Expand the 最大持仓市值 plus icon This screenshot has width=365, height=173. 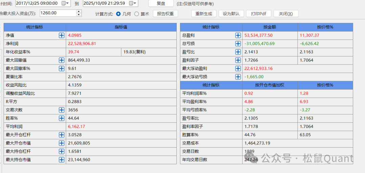(62, 160)
